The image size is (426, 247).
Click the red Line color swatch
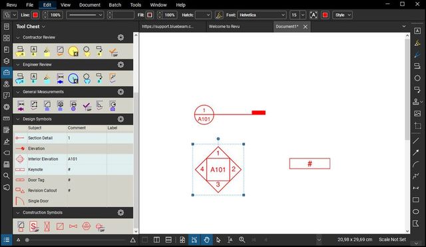[35, 15]
